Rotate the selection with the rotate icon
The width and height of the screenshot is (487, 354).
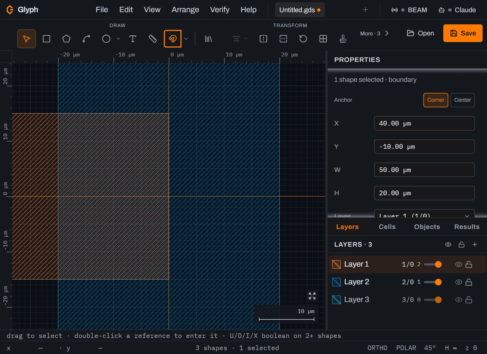(303, 39)
